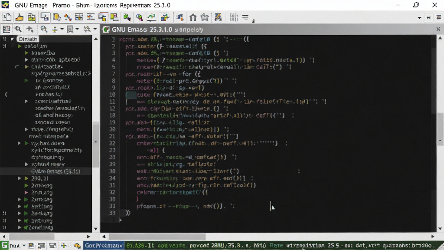
Task: Expand the tree node labeled 200,.11
Action: [20, 178]
